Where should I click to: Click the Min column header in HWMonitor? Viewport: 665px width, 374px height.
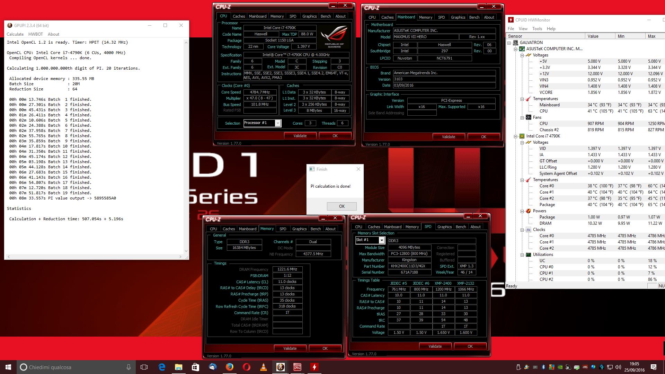(630, 36)
